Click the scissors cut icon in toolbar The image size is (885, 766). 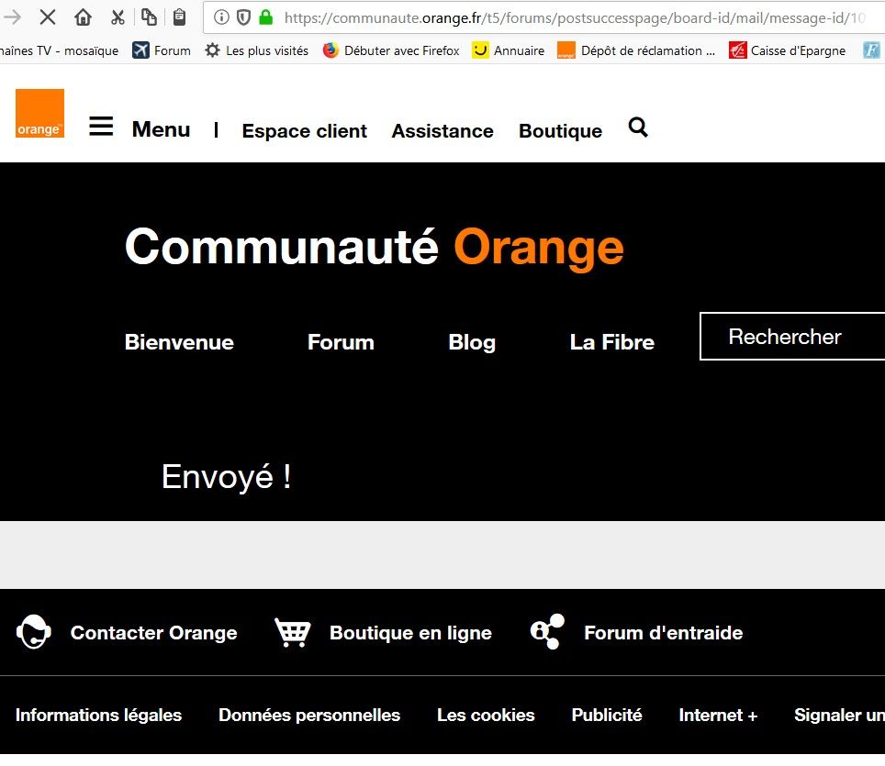pyautogui.click(x=118, y=17)
